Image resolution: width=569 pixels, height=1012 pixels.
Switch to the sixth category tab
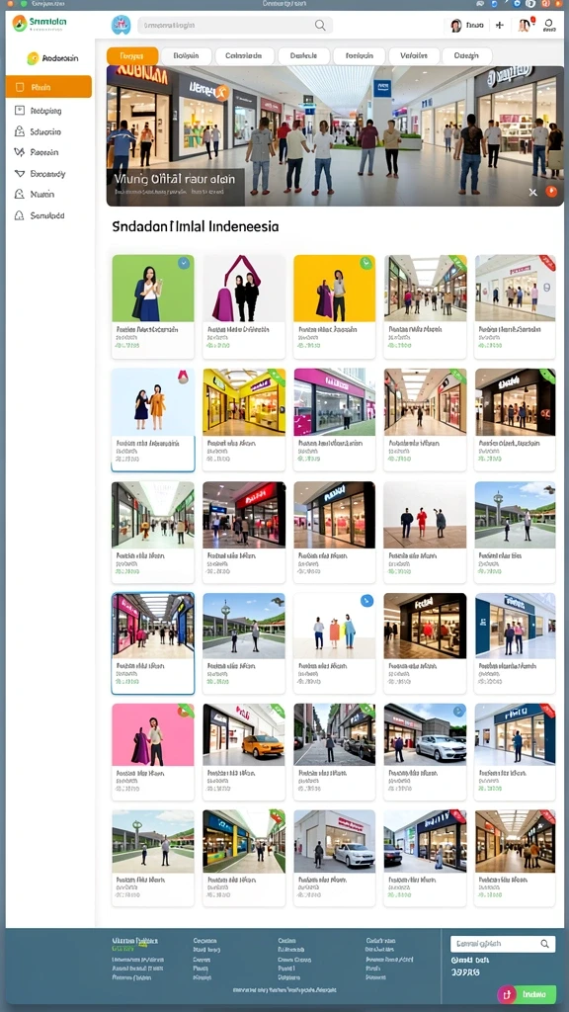click(414, 55)
